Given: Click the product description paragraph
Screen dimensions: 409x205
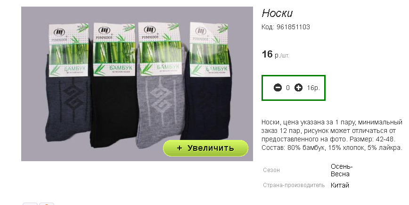Looking at the screenshot, I should coord(332,135).
